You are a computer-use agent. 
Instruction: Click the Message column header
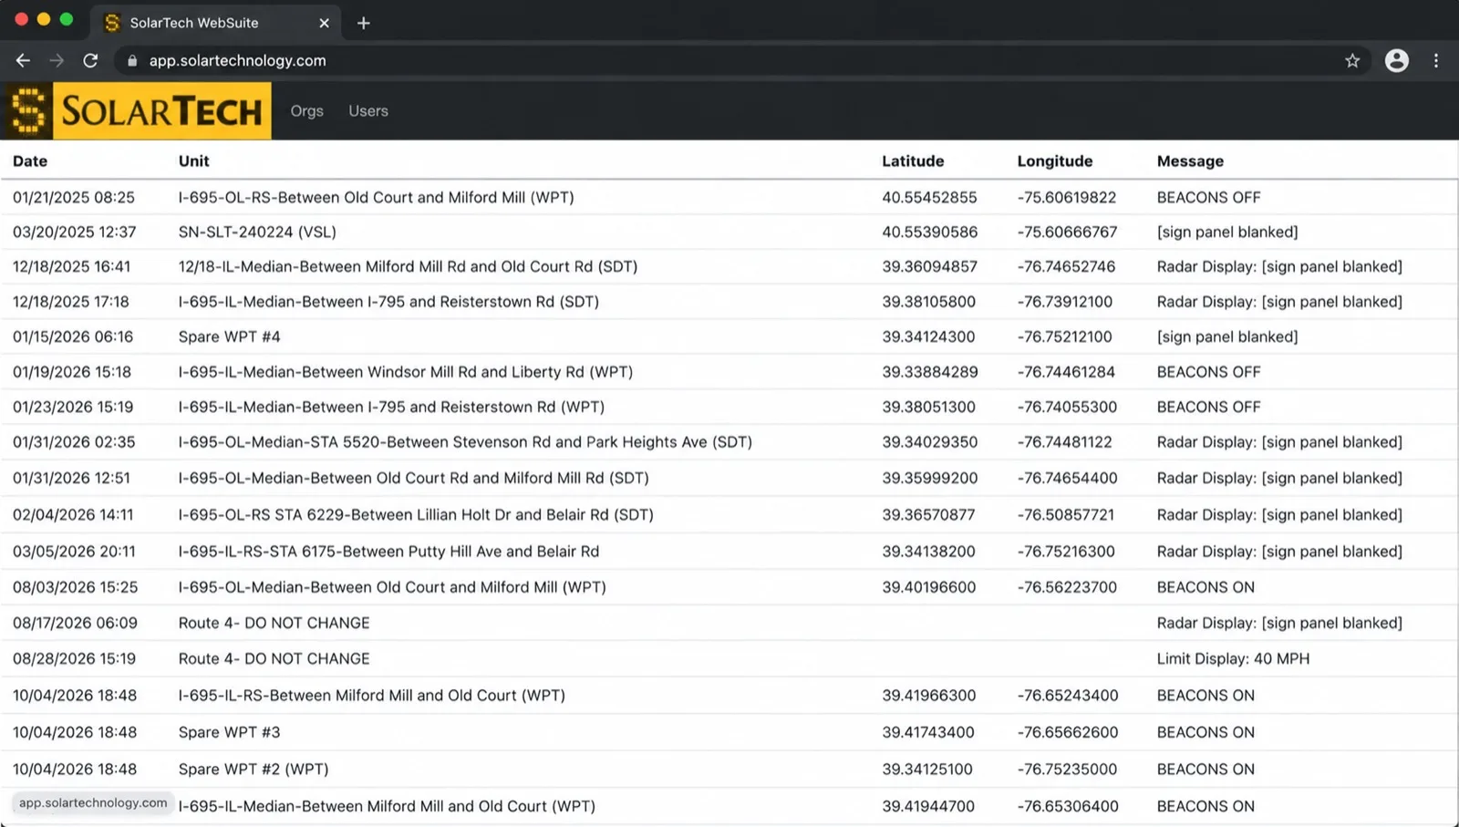[1190, 161]
